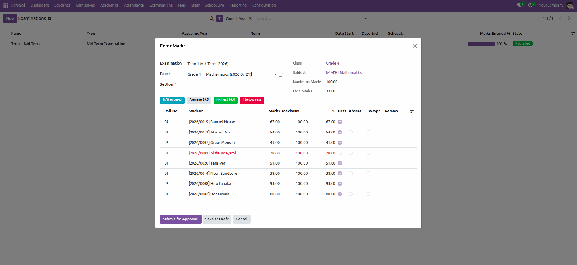Open the Grade 4 class link
The width and height of the screenshot is (577, 265).
(333, 63)
